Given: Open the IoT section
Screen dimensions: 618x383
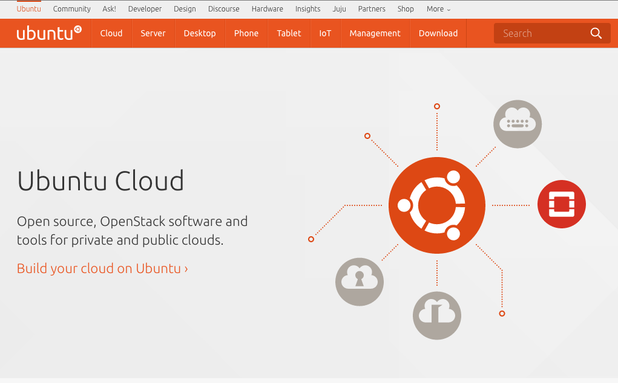Looking at the screenshot, I should click(325, 33).
